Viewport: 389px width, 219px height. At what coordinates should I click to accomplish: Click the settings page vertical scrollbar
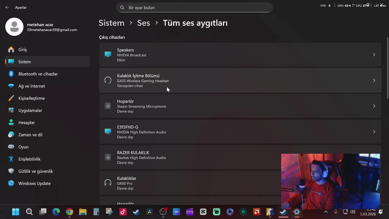[x=387, y=68]
